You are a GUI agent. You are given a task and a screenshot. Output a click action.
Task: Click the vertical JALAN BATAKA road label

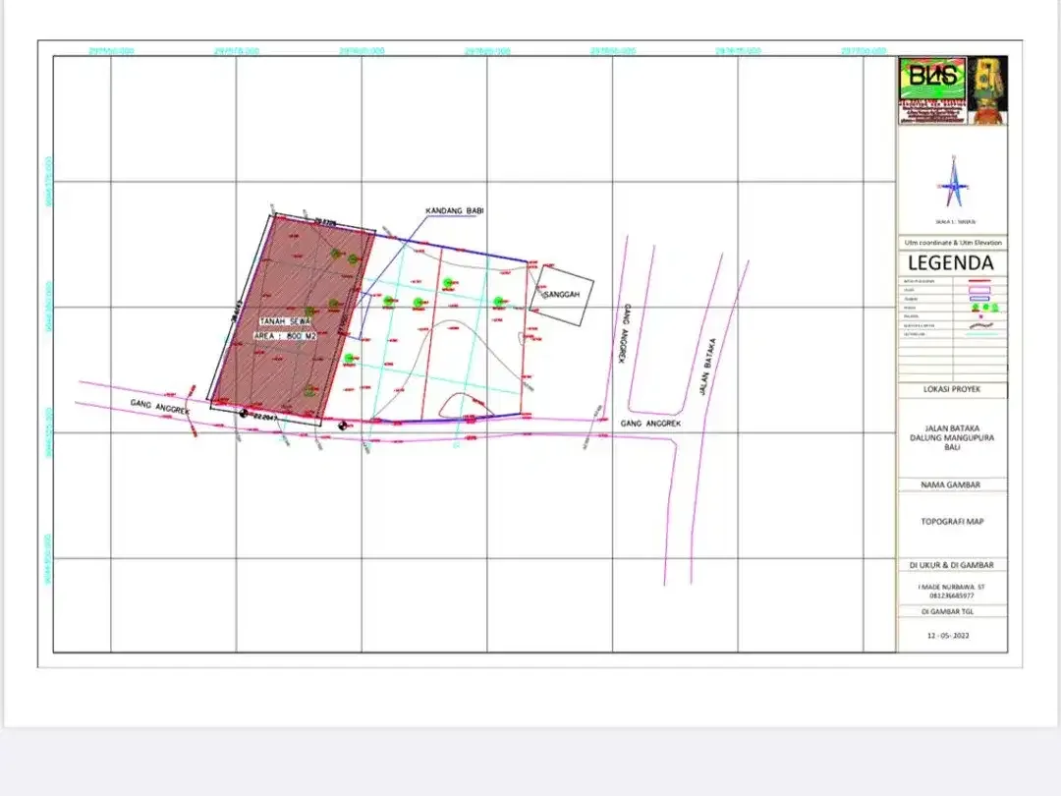pyautogui.click(x=707, y=368)
